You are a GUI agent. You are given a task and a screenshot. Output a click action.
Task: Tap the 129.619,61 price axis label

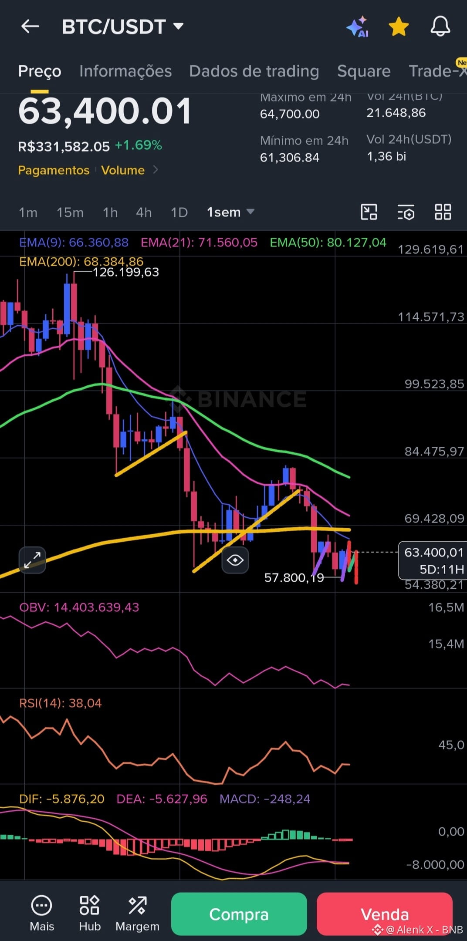[x=431, y=250]
